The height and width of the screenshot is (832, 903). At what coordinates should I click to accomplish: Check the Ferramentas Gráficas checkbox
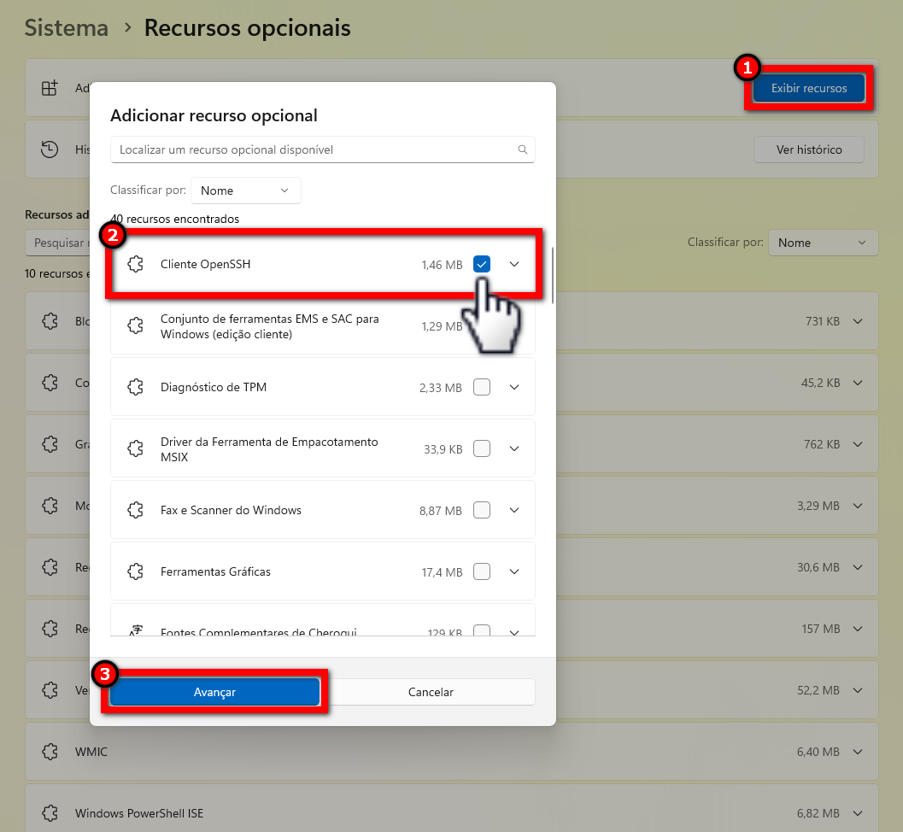[482, 571]
